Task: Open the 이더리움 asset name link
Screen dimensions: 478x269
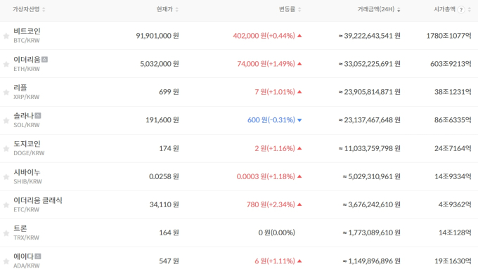Action: coord(27,60)
